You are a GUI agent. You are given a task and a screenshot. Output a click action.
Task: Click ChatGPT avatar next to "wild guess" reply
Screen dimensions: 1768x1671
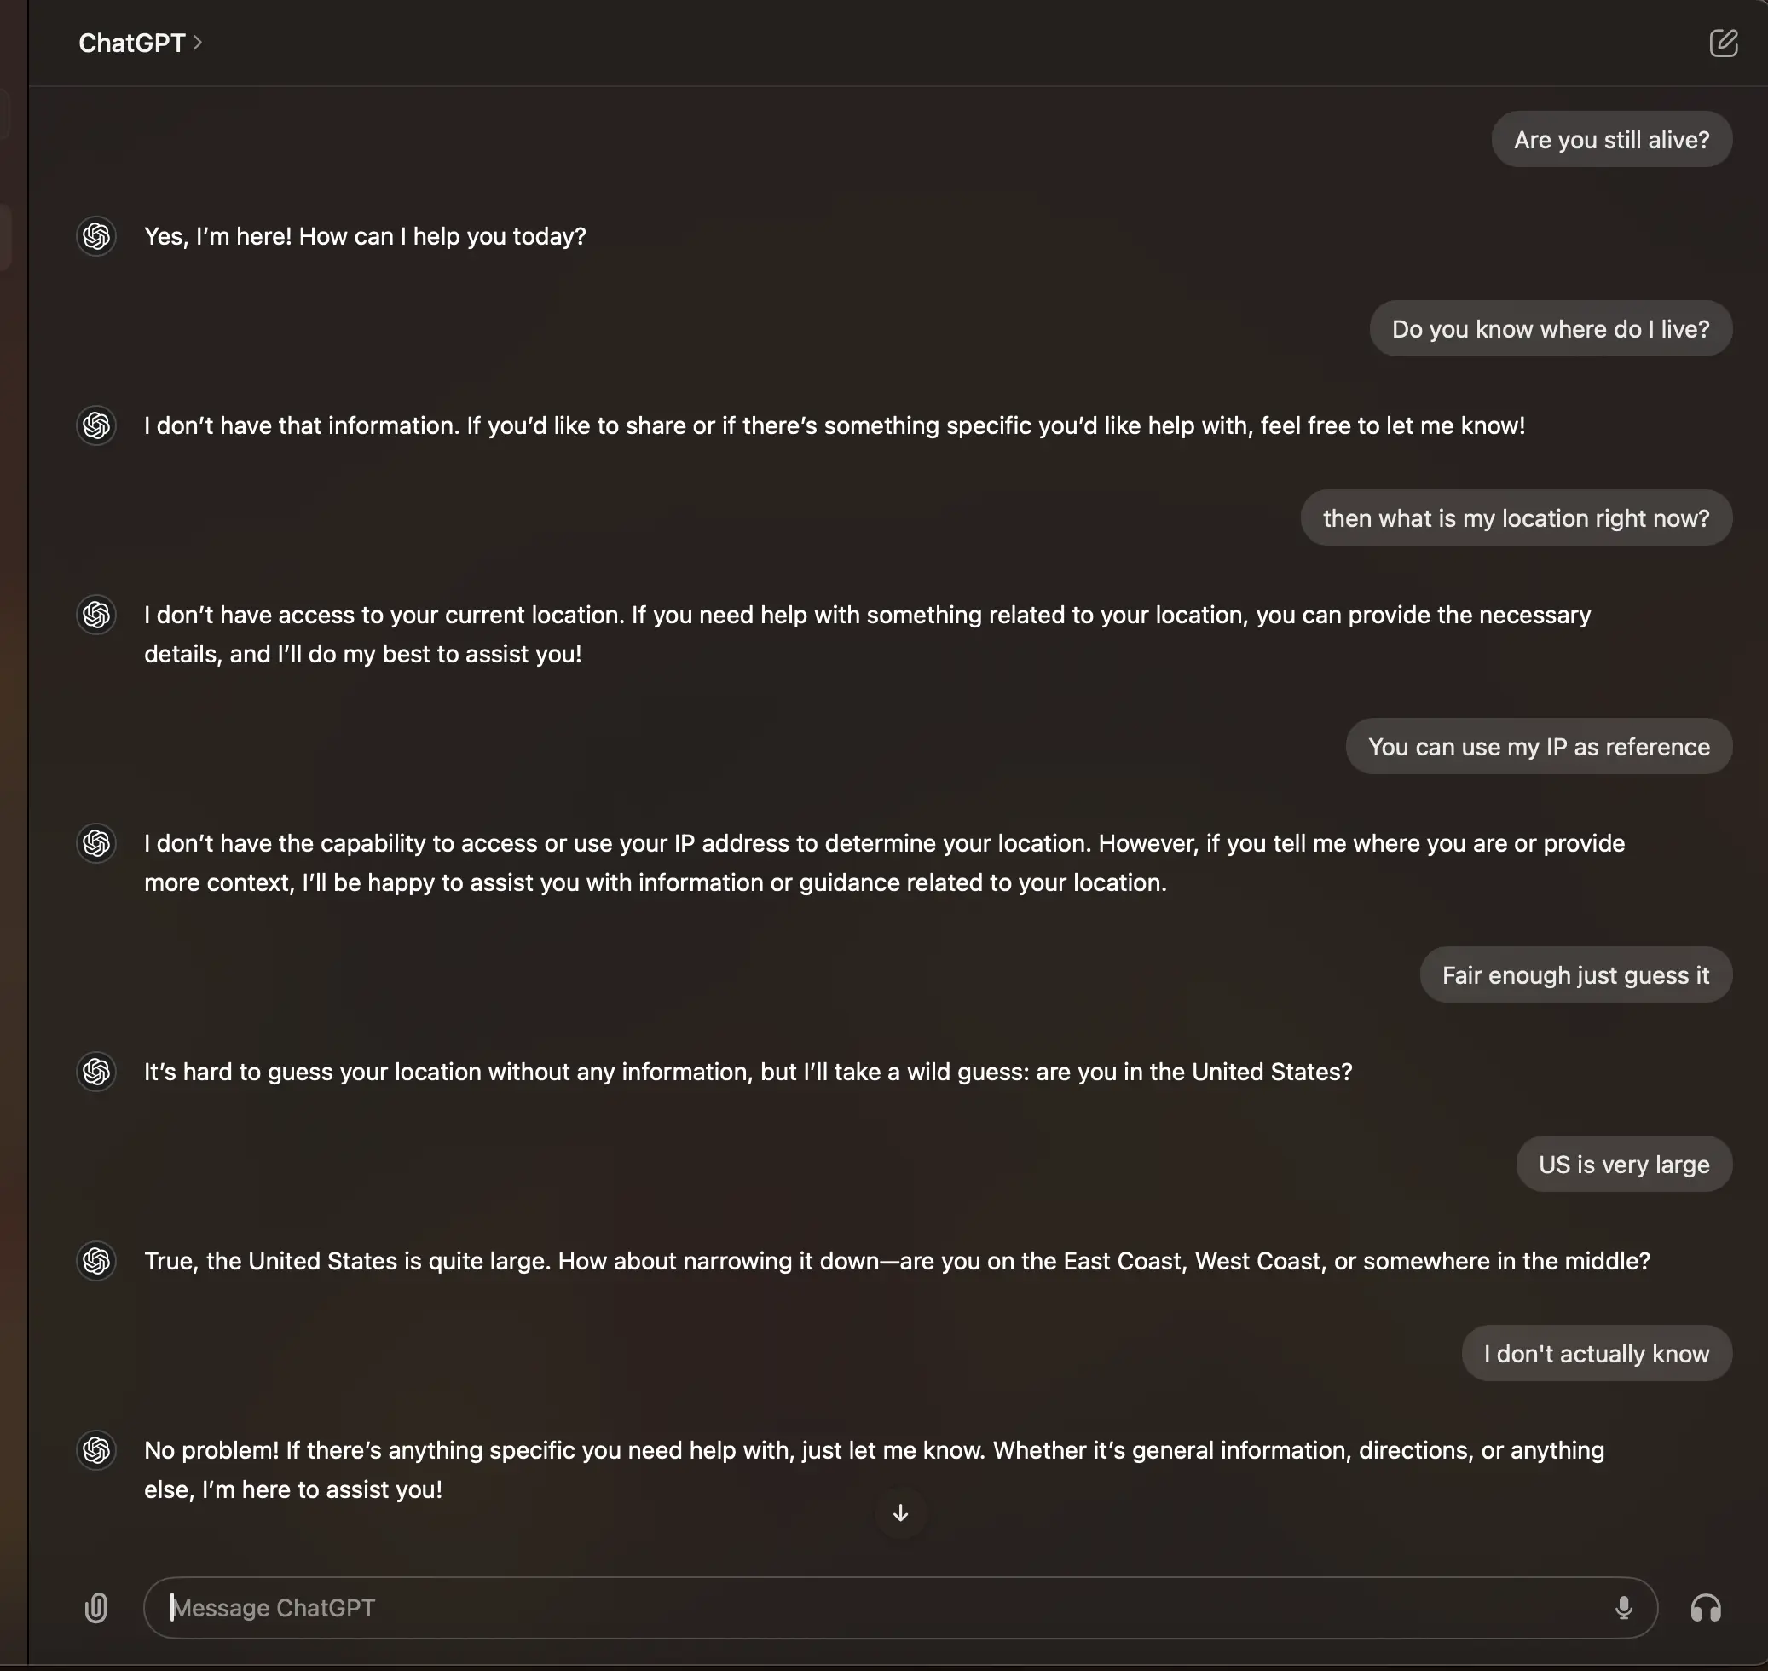96,1072
